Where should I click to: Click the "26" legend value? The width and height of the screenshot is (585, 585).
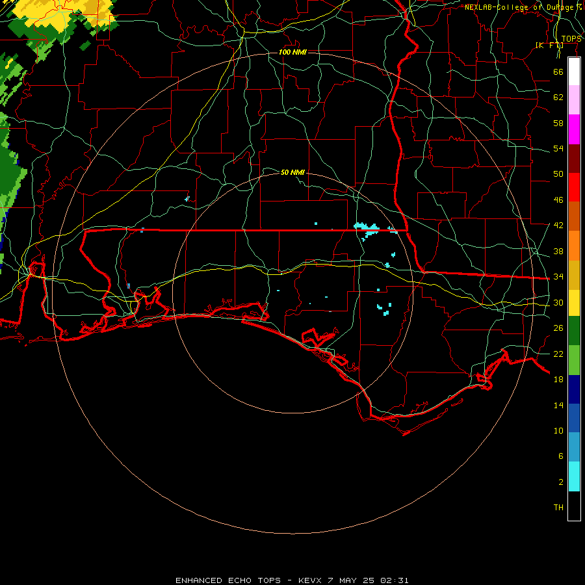coord(558,328)
